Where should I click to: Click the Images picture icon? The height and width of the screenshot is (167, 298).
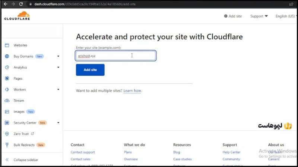pyautogui.click(x=7, y=112)
